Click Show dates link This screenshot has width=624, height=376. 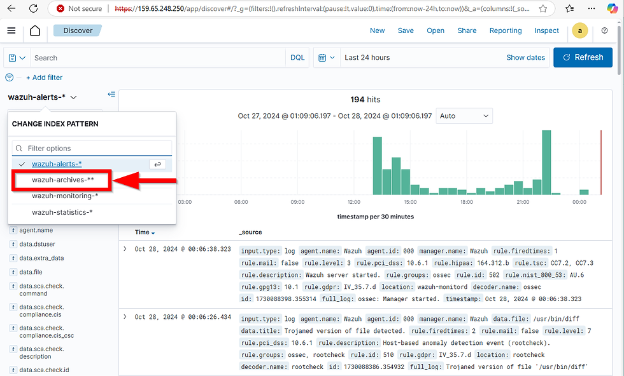[x=525, y=58]
